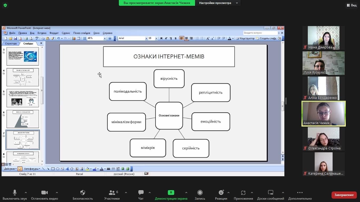Click the Создать слайд button
Screen dimensions: 360x202
[266, 38]
